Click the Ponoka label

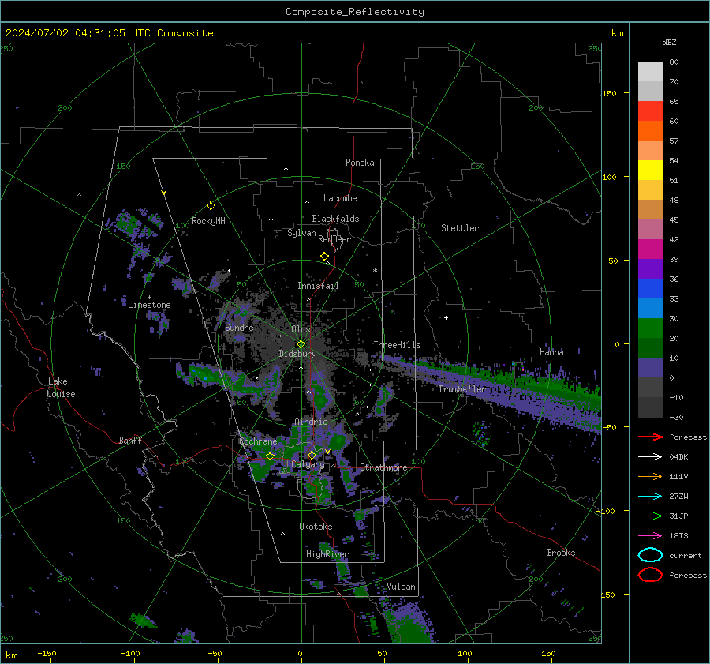coord(360,163)
